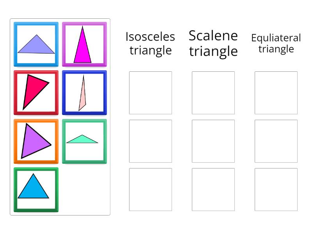This screenshot has height=234, width=312.
Task: Click the flat mint green triangle card
Action: coord(84,141)
